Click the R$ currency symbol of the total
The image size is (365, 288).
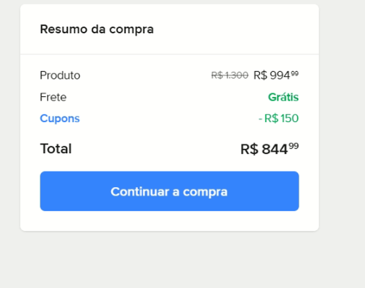tap(249, 149)
